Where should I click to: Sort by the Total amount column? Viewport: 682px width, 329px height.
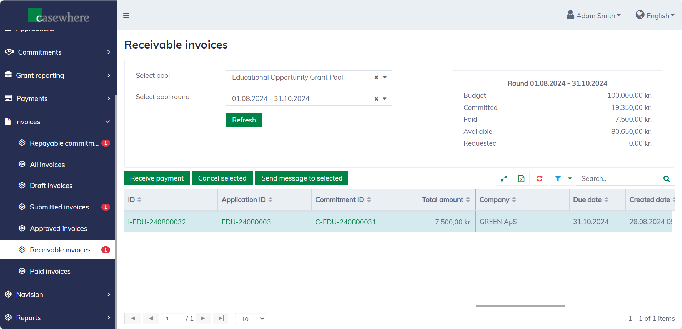[x=443, y=200]
